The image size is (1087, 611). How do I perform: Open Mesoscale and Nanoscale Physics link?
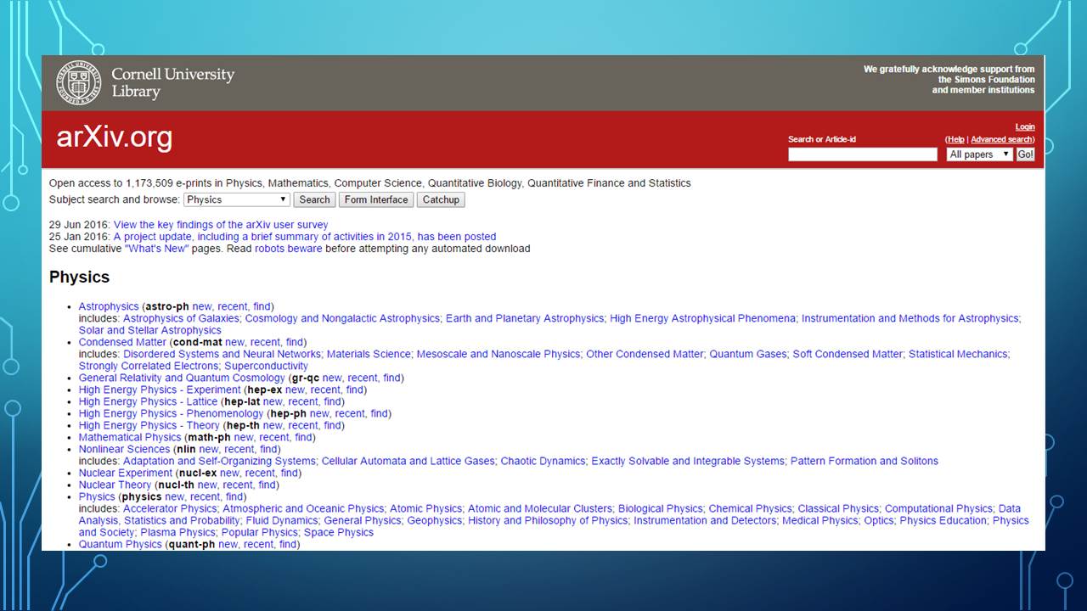tap(498, 354)
